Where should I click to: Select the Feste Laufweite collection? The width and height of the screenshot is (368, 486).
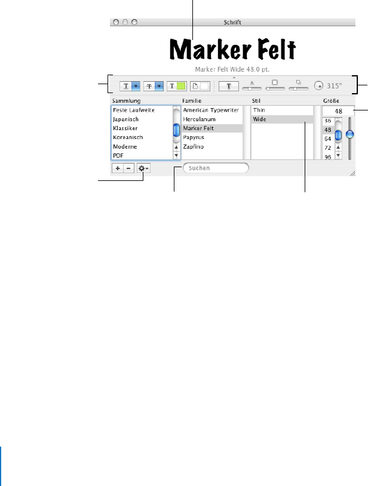click(x=142, y=110)
